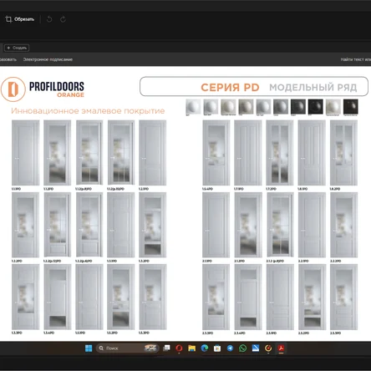Click the redo arrow icon
Screen dimensions: 371x371
(63, 19)
